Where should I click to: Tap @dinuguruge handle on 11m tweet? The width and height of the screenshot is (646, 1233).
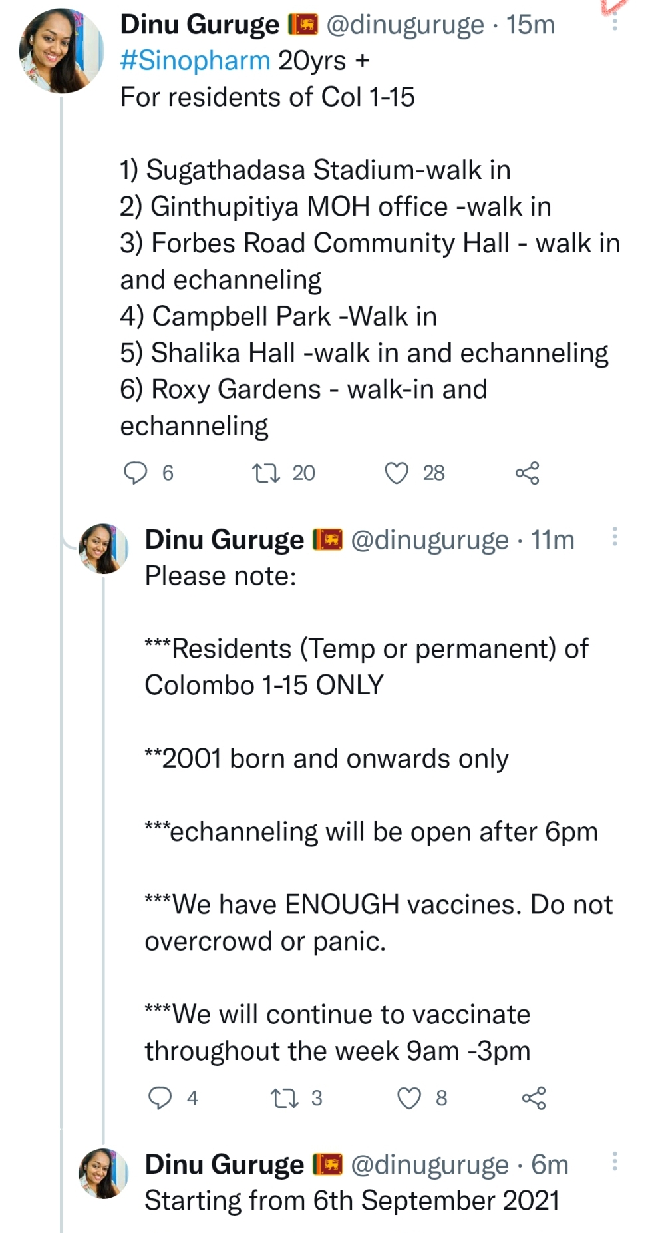click(430, 540)
